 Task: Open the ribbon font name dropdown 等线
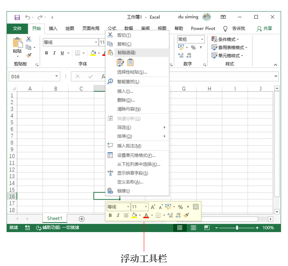click(x=96, y=42)
